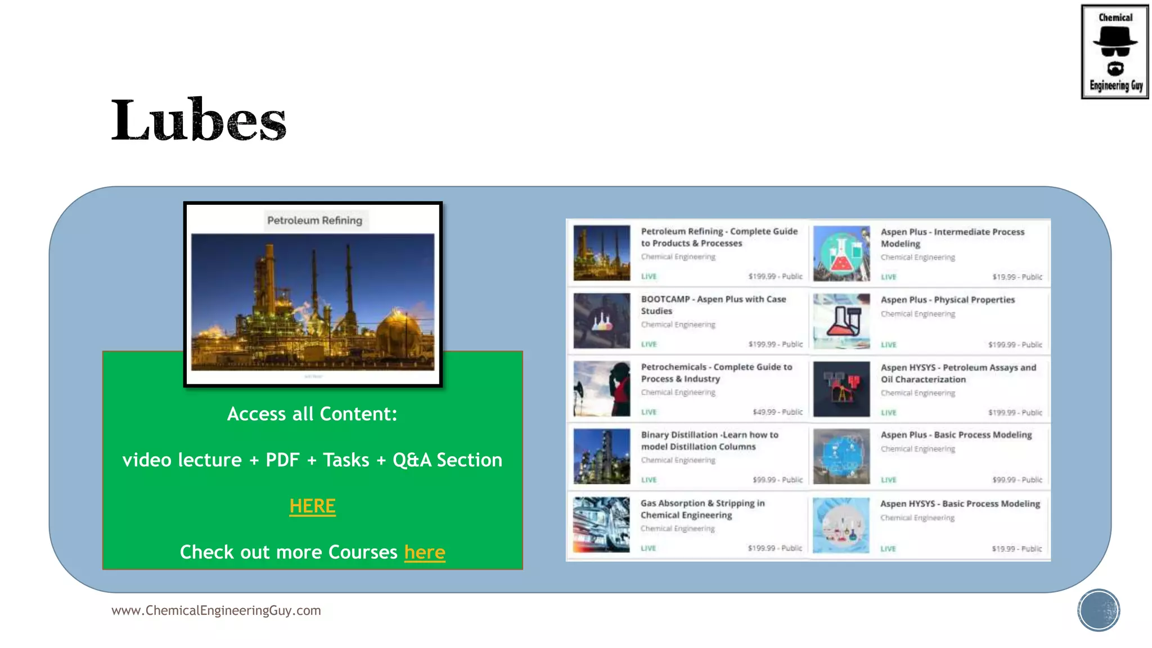Open Petroleum Refining Complete Guide course thumbnail
The height and width of the screenshot is (648, 1152).
601,253
